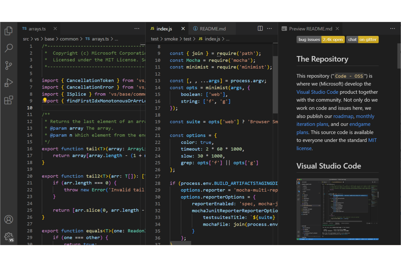Open the smoke breadcrumb dropdown
The image size is (401, 267).
(x=171, y=39)
